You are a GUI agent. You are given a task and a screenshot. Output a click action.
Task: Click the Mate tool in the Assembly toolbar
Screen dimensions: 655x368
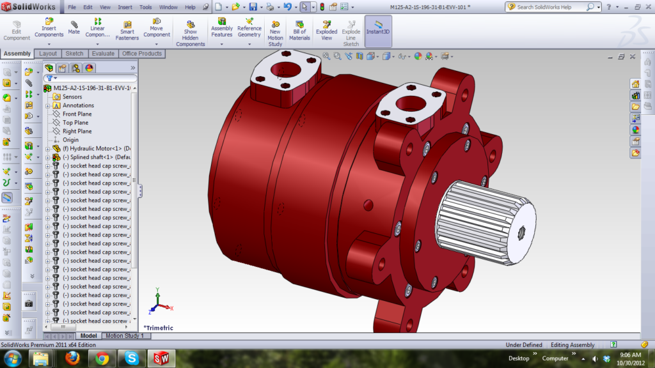pyautogui.click(x=74, y=27)
